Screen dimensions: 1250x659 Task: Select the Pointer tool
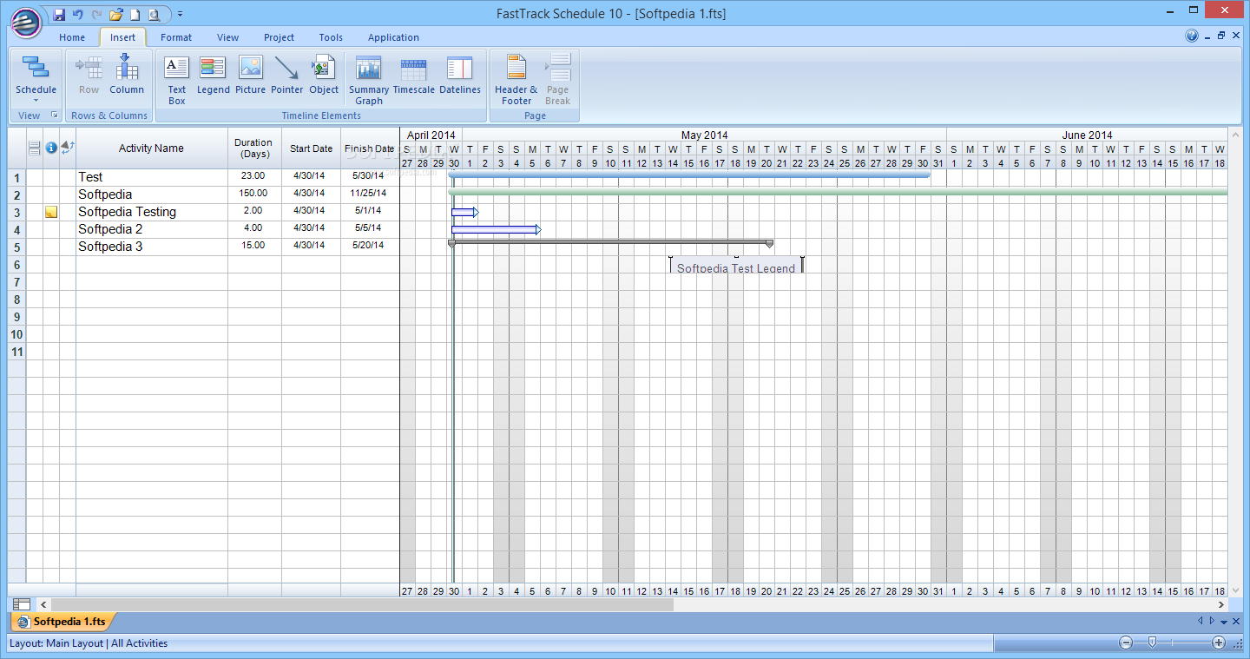coord(287,76)
